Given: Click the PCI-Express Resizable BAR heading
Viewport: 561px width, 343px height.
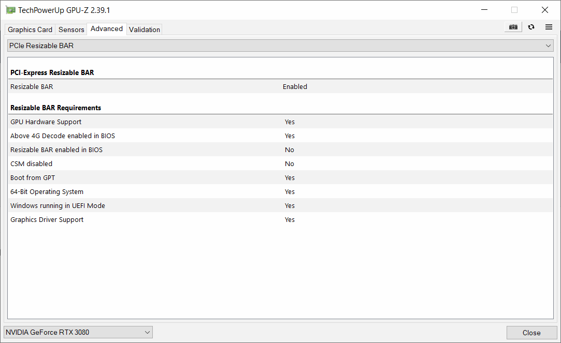Looking at the screenshot, I should click(x=52, y=72).
